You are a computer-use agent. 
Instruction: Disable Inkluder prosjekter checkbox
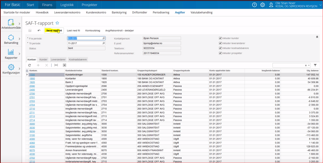click(220, 53)
